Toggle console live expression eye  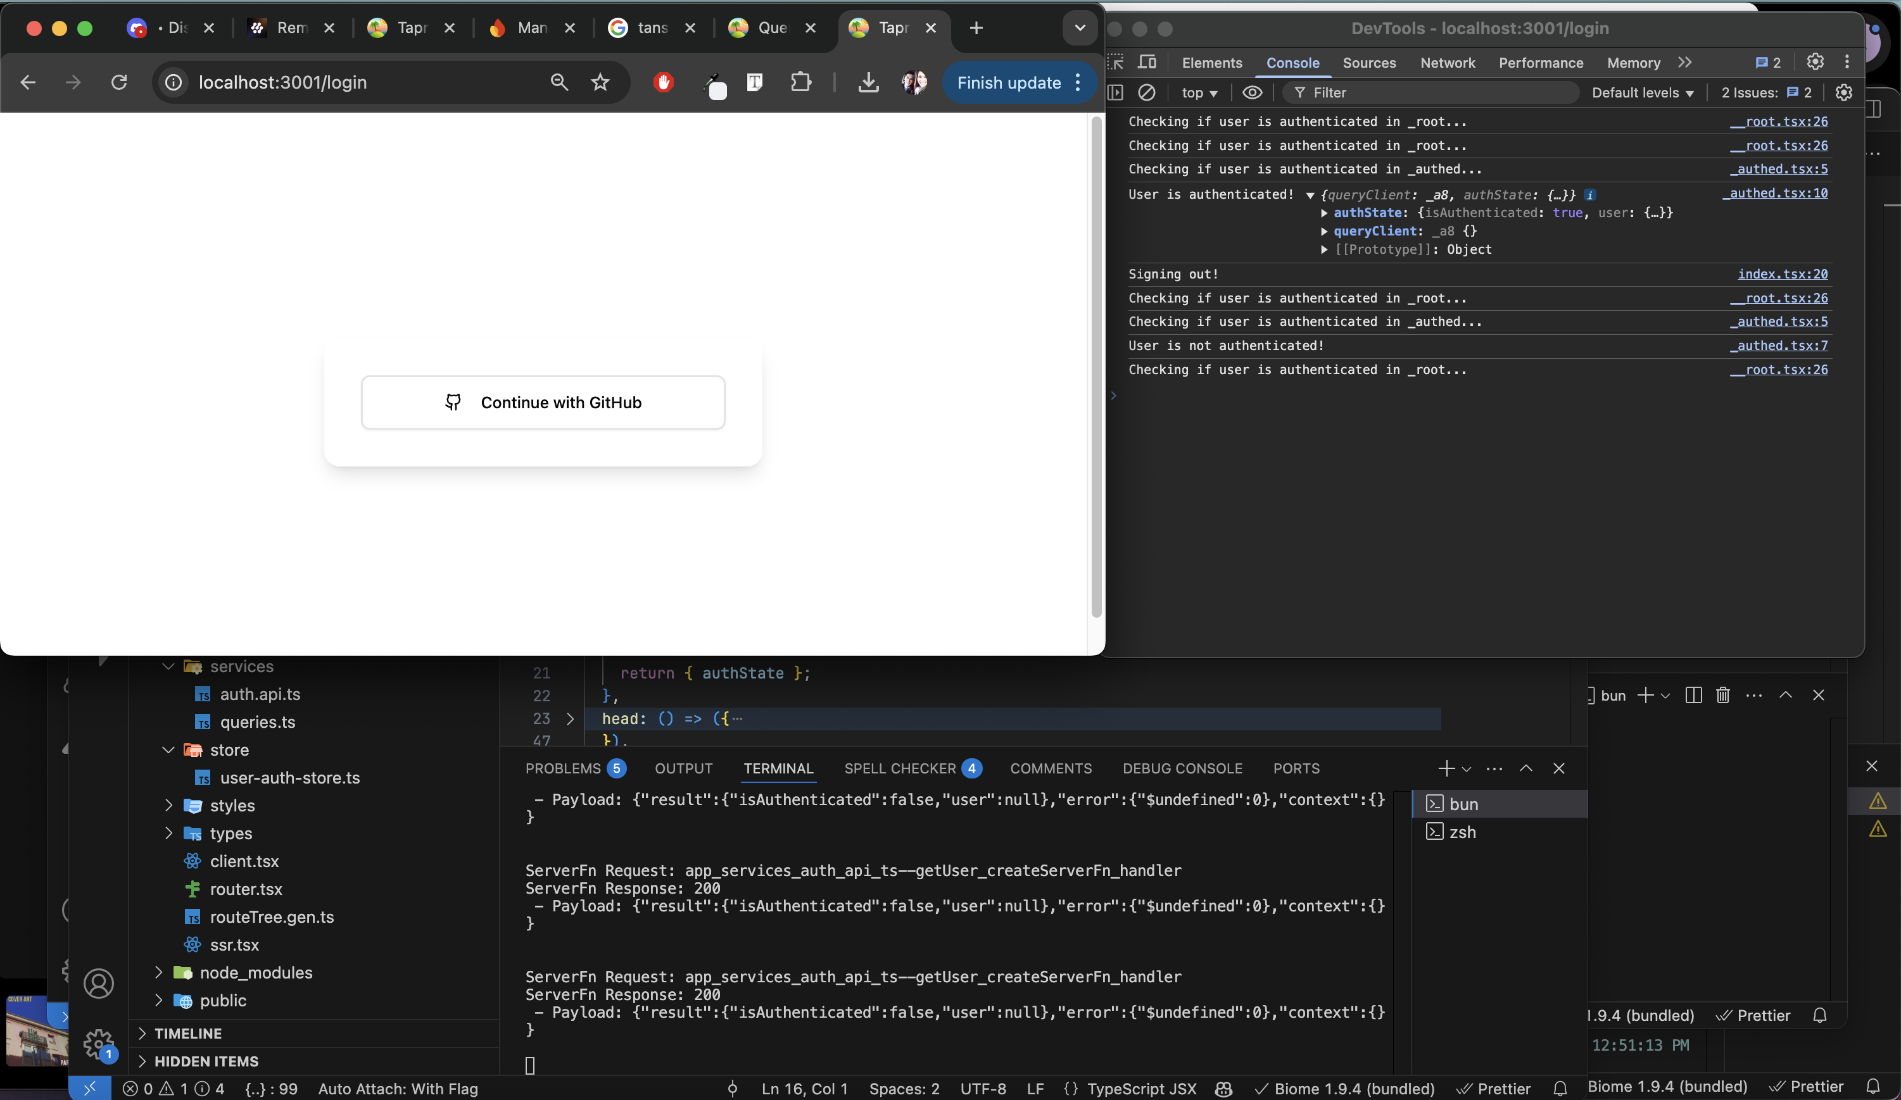tap(1253, 93)
